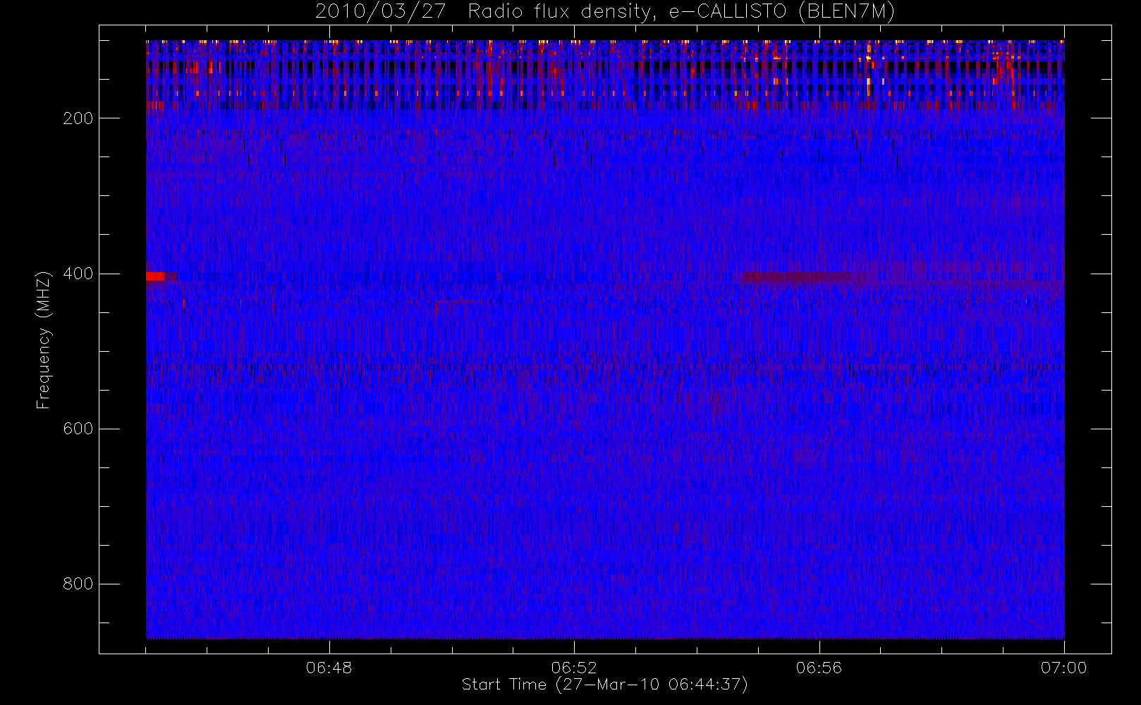Screen dimensions: 1141x705
Task: Click the 'Frequency (MHZ)' axis label
Action: pos(44,340)
